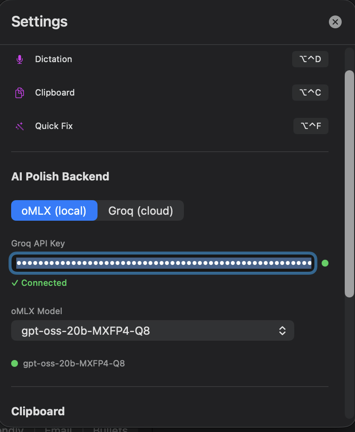
Task: Focus the Groq API Key field
Action: (x=163, y=263)
